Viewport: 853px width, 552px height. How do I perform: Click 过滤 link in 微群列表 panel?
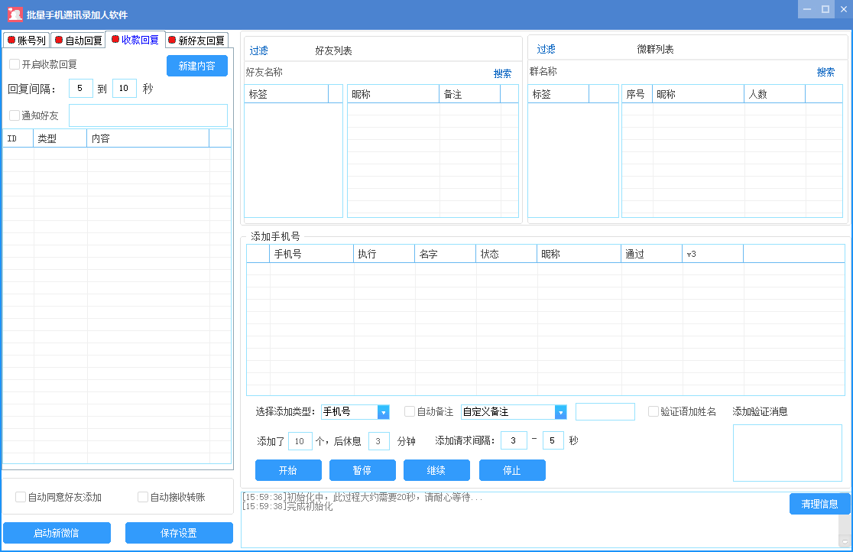pyautogui.click(x=547, y=49)
